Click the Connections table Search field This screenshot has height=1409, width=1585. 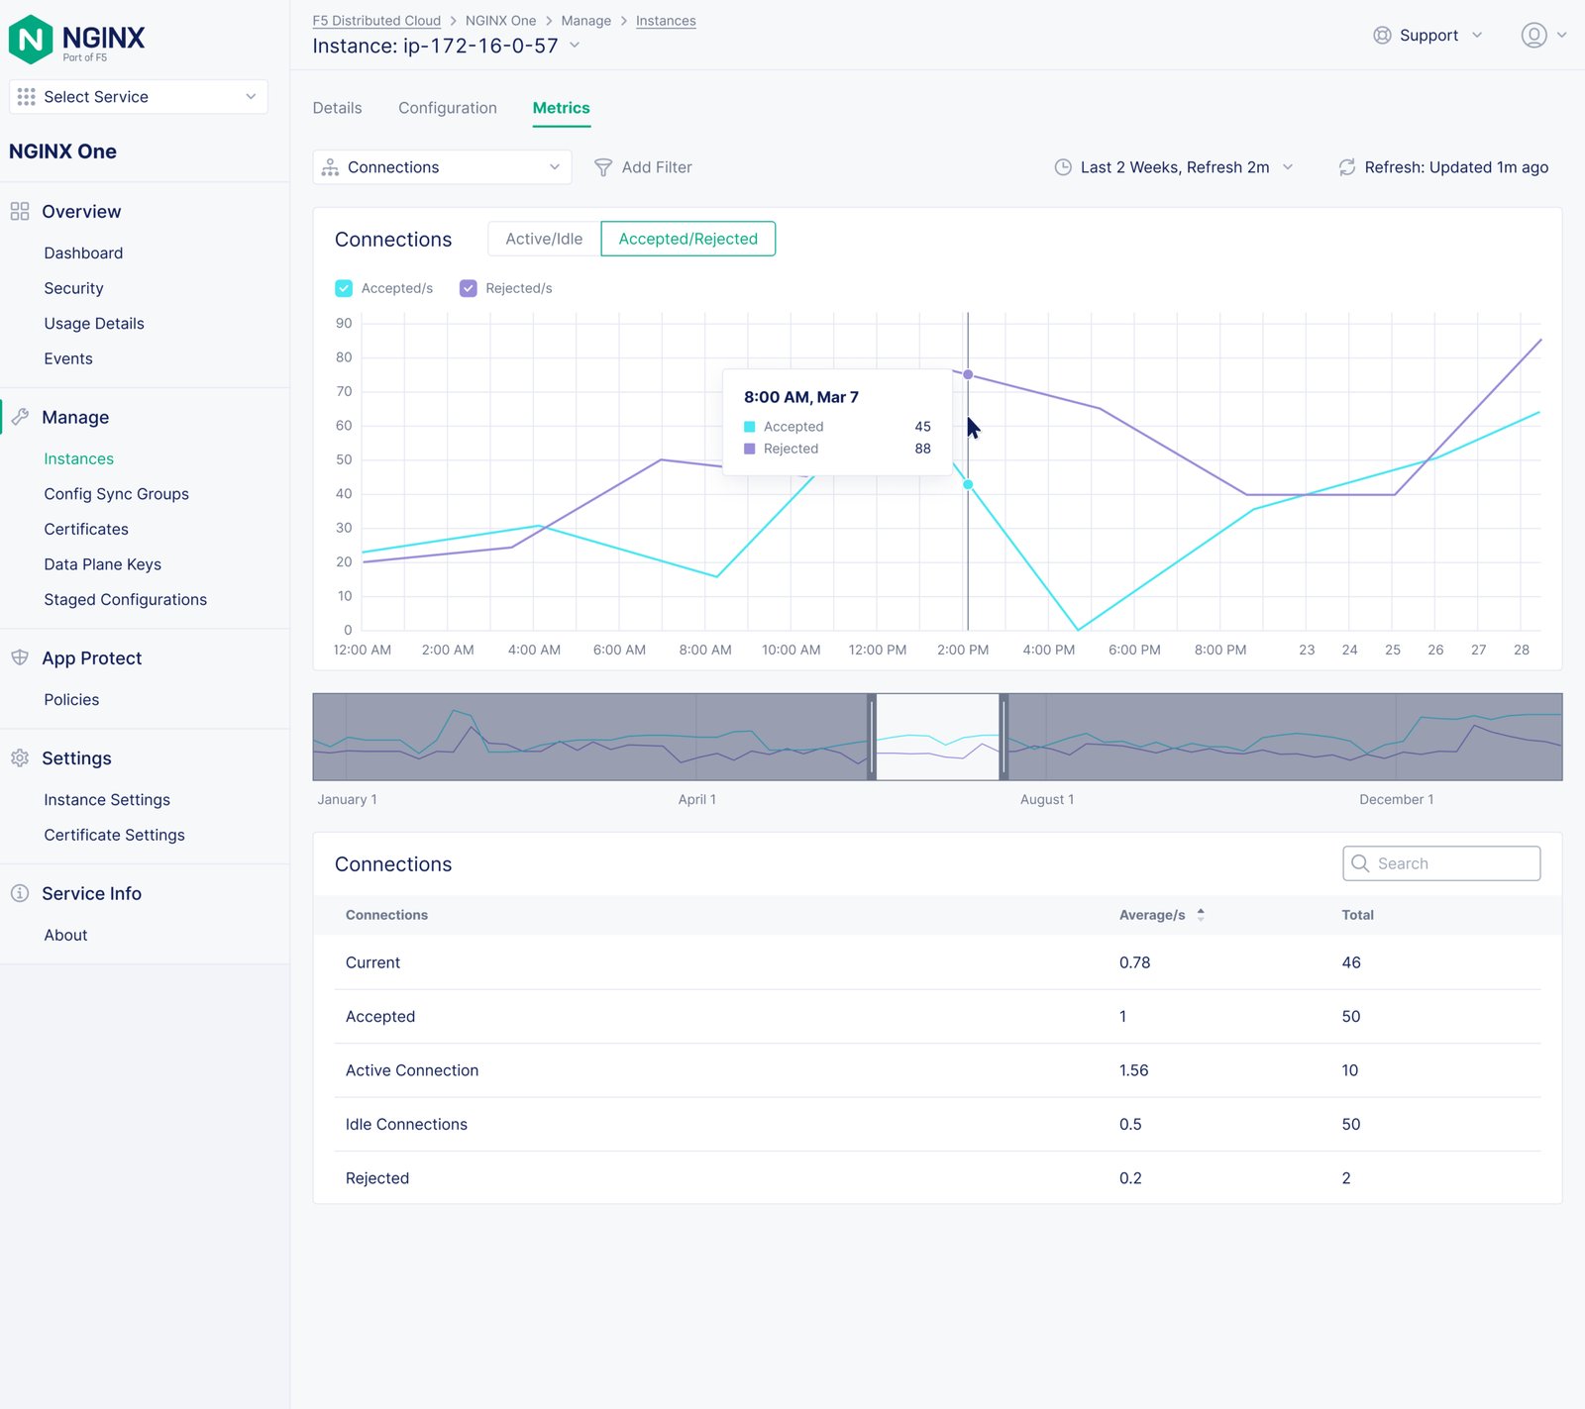tap(1441, 863)
